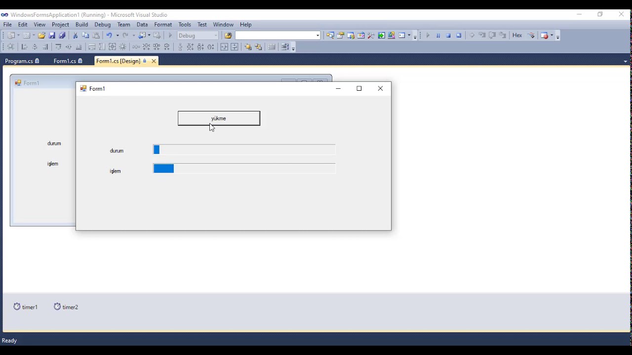Screen dimensions: 632x355
Task: Open the Debug configuration dropdown
Action: pyautogui.click(x=198, y=35)
